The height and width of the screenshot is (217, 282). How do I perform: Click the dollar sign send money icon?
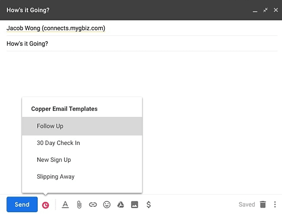point(148,204)
